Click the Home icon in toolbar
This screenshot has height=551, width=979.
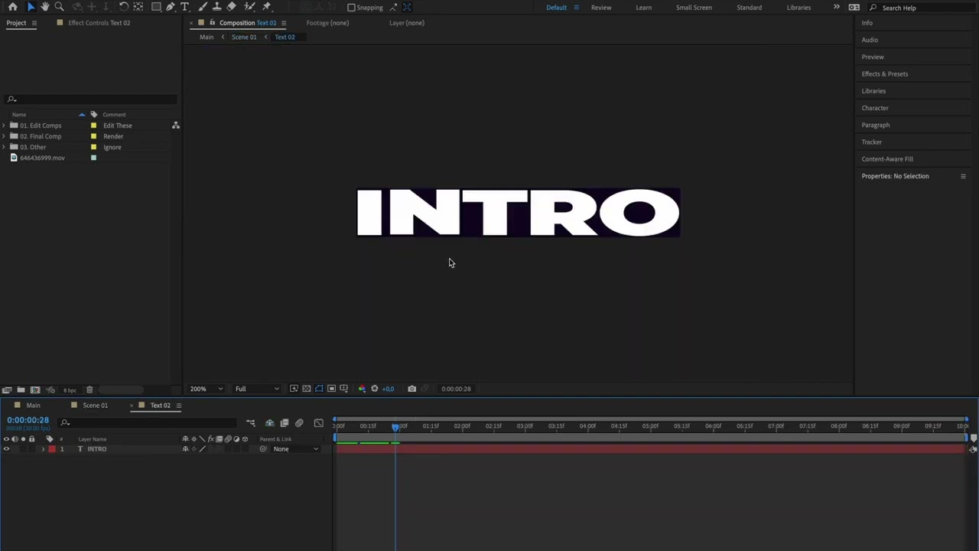(x=12, y=7)
